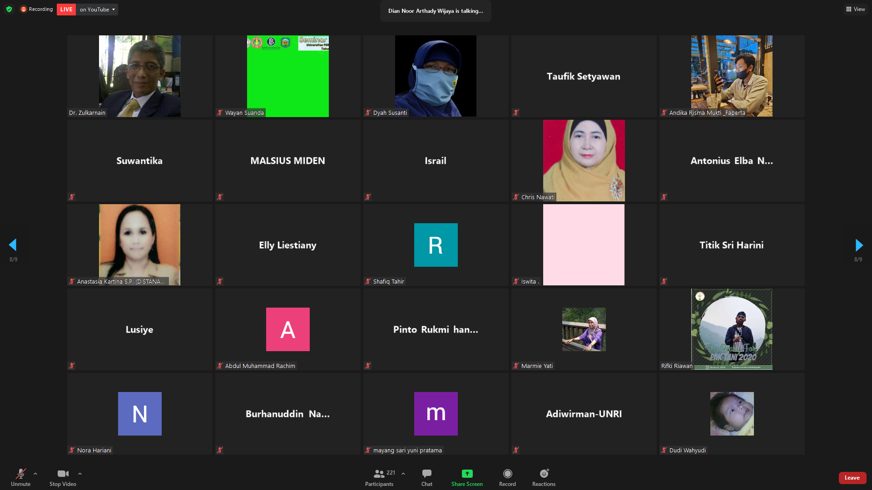Image resolution: width=872 pixels, height=490 pixels.
Task: Click muted mic icon on Lusiye tile
Action: [72, 366]
